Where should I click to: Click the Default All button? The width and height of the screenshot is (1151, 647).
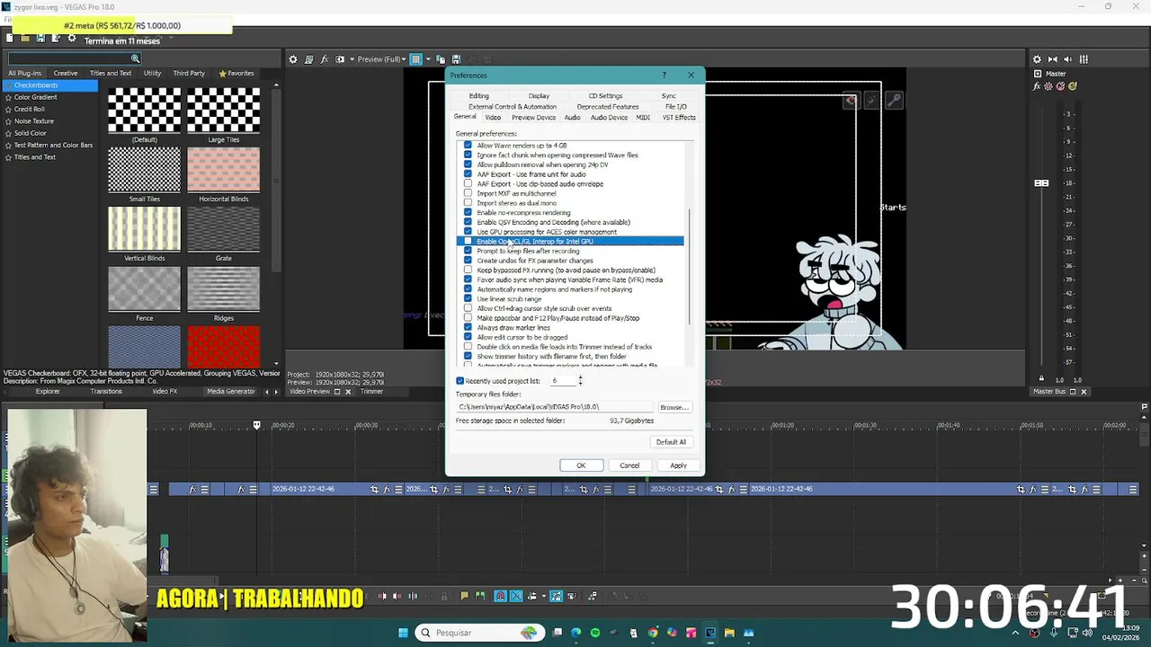coord(671,442)
